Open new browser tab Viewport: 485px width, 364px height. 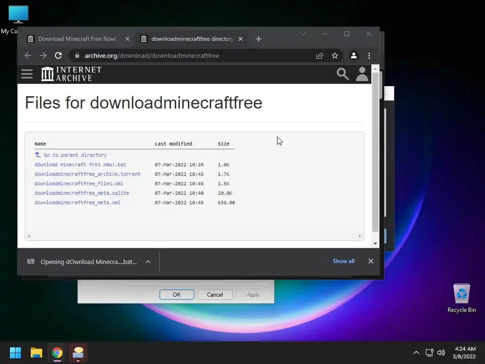259,39
